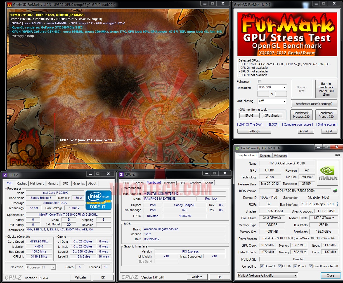Open SPD tab in Mainboard CPU-Z window

pos(182,183)
